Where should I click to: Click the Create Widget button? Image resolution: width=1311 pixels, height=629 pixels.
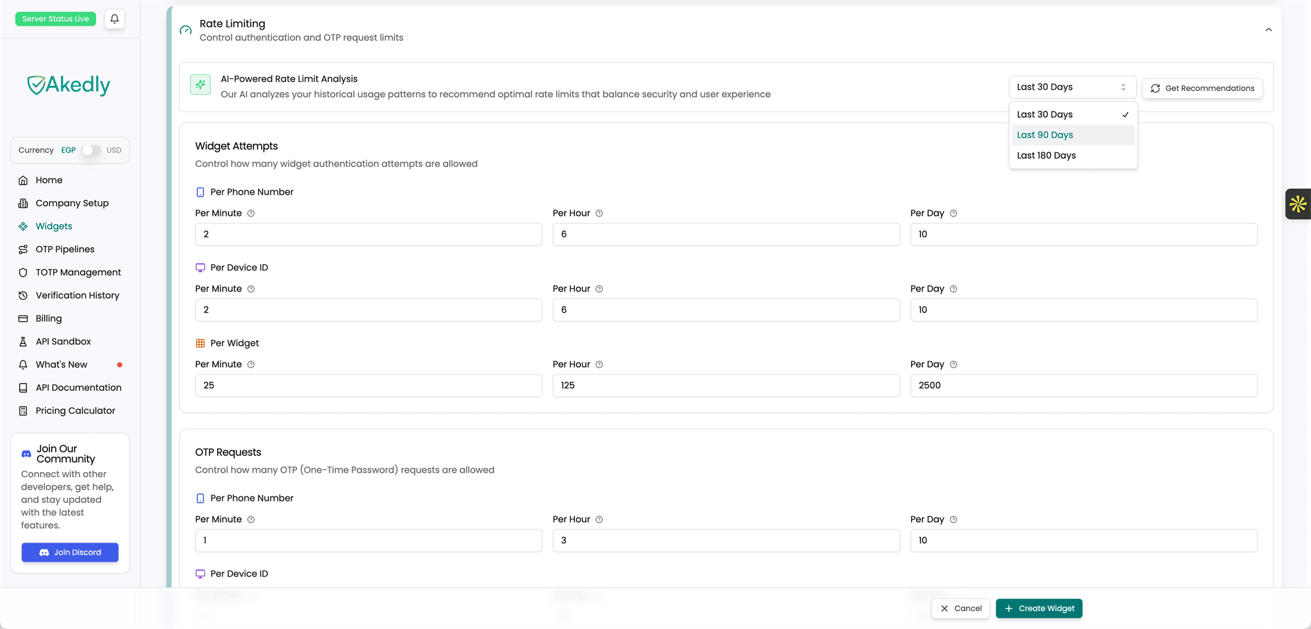tap(1039, 609)
